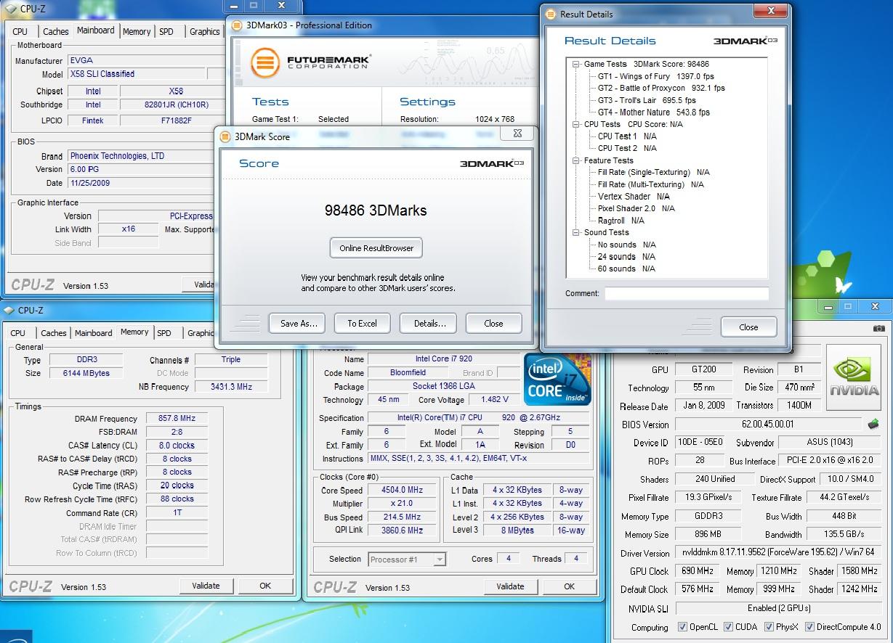
Task: Click the camera screenshot icon in GPU-Z
Action: pyautogui.click(x=879, y=328)
